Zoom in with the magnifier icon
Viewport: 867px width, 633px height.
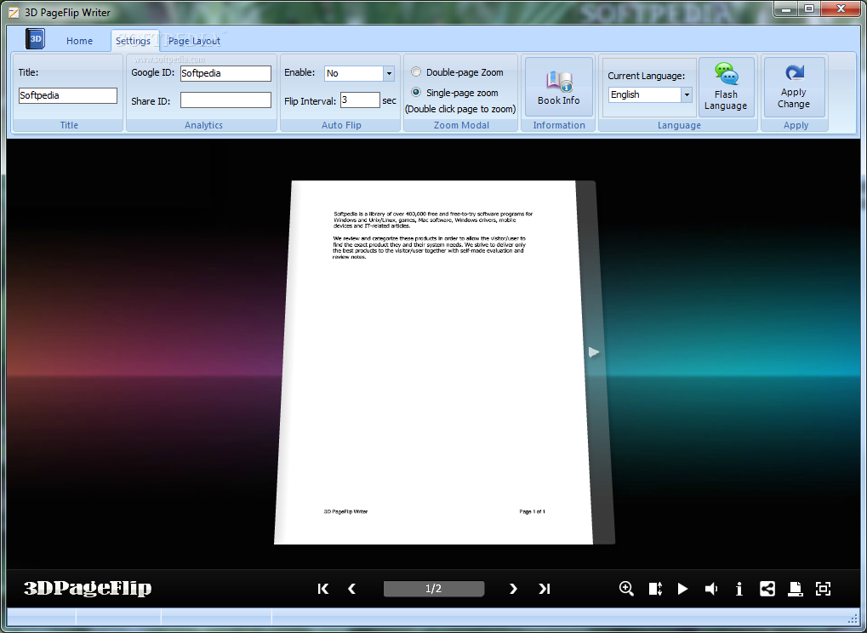[x=626, y=589]
